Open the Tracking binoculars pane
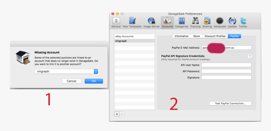The width and height of the screenshot is (271, 131). point(195,23)
